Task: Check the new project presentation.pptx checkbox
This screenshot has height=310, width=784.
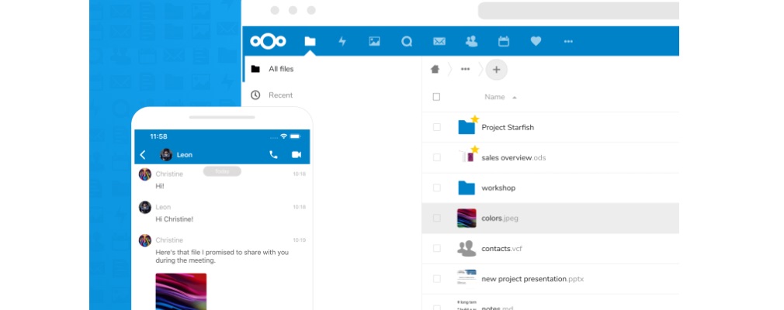Action: point(436,278)
